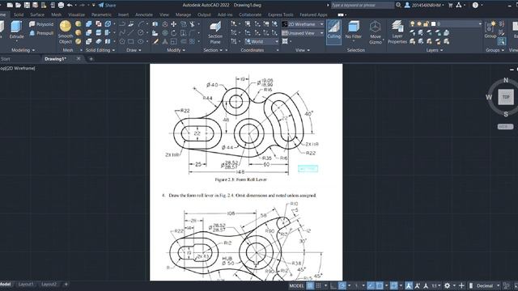Click the Move tool in Modify panel
The width and height of the screenshot is (518, 291).
[174, 24]
